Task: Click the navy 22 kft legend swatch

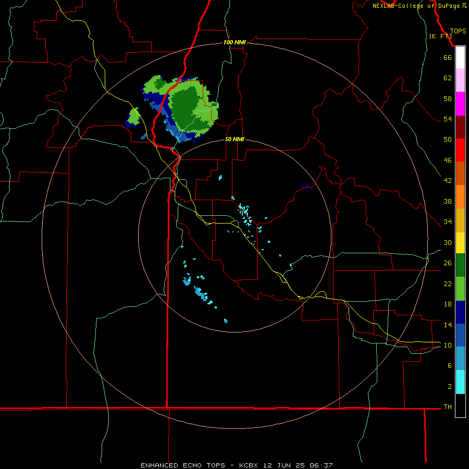Action: (x=460, y=312)
